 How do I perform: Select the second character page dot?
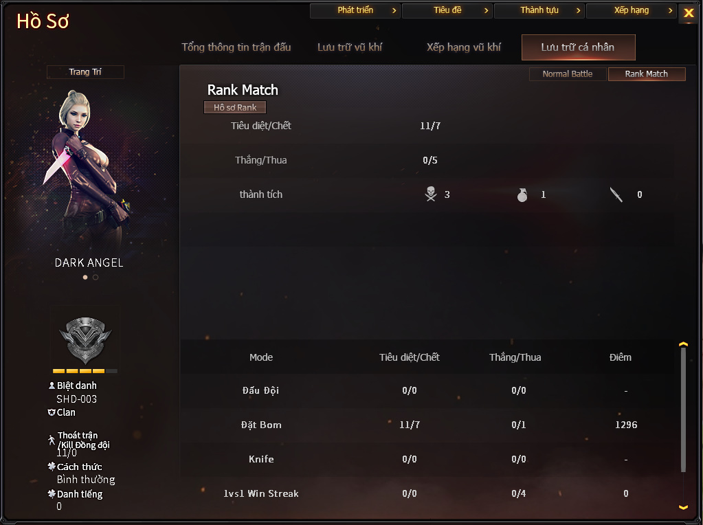click(x=96, y=277)
